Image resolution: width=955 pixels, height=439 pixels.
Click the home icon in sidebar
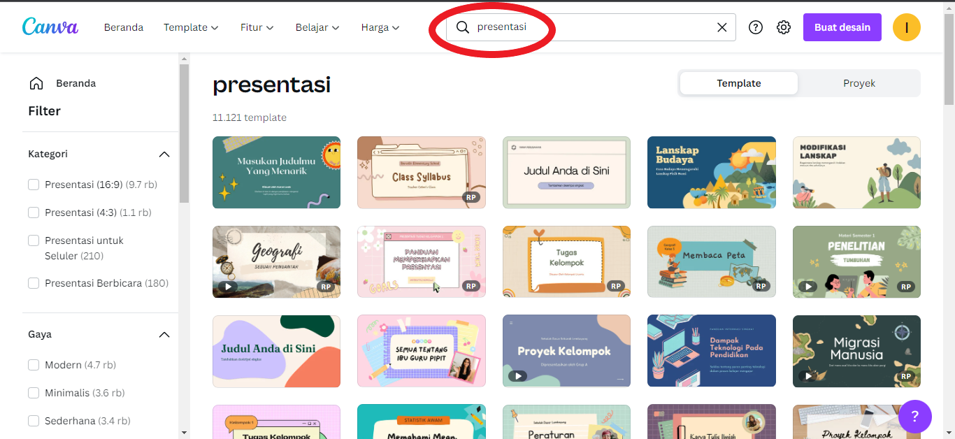(x=36, y=83)
